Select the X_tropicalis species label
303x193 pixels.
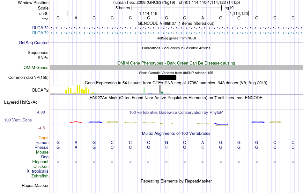coord(38,171)
